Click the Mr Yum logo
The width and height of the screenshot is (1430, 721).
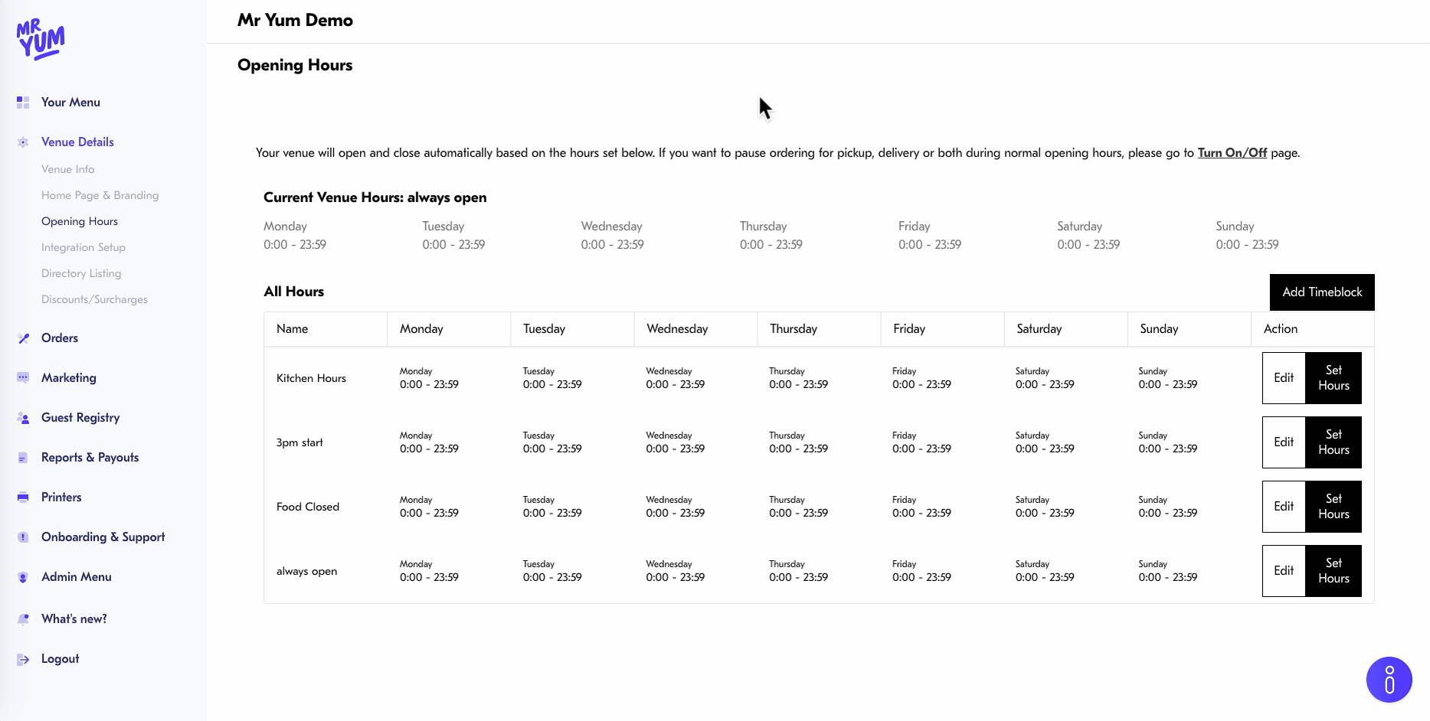[41, 40]
